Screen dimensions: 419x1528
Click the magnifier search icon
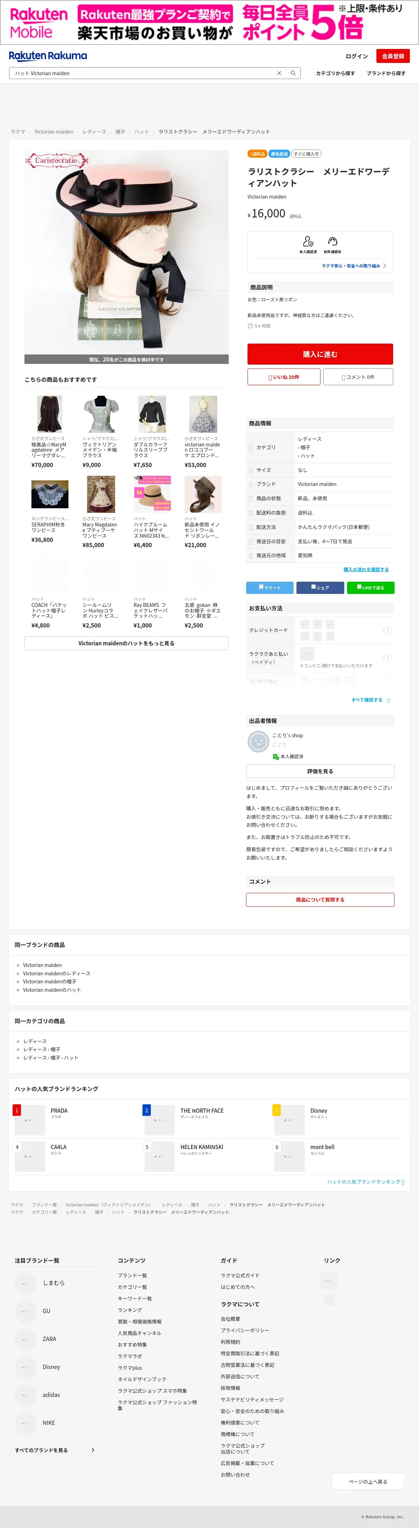pyautogui.click(x=293, y=73)
